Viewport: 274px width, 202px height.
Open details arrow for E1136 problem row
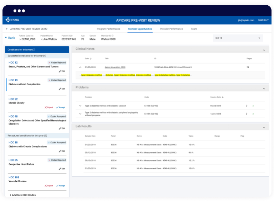click(x=247, y=106)
